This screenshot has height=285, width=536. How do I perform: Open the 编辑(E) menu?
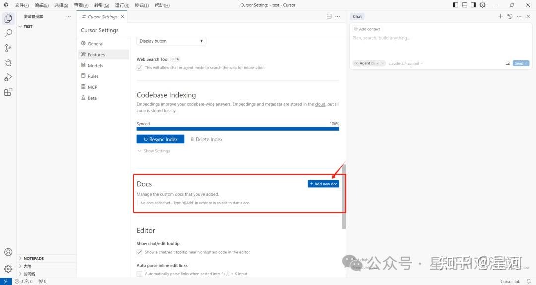tap(41, 5)
